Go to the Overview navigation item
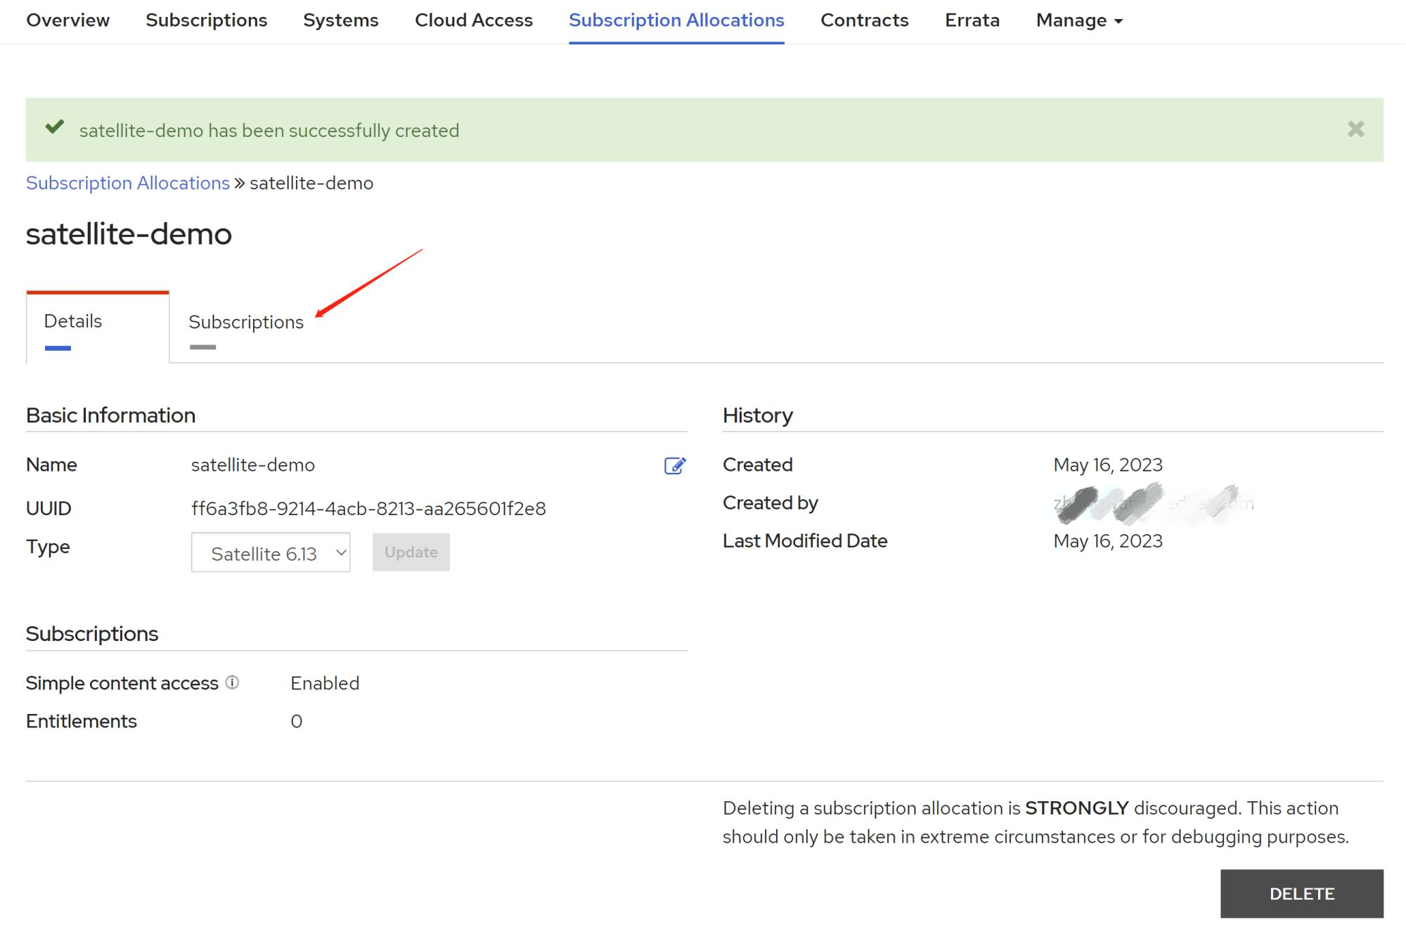 click(x=68, y=20)
